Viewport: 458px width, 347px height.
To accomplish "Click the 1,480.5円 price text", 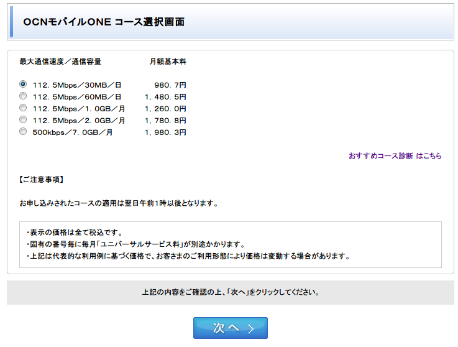I will click(x=165, y=96).
